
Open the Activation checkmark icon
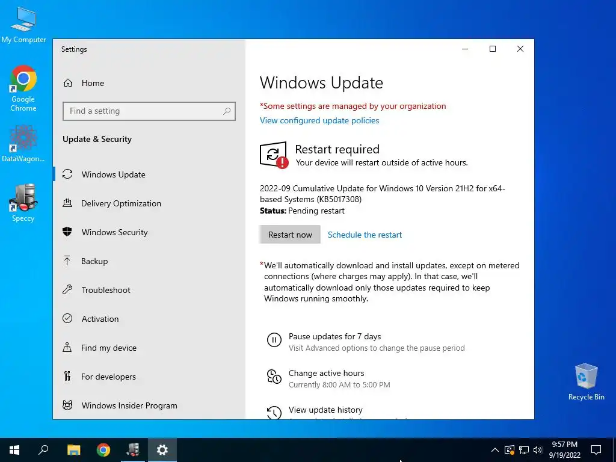[x=67, y=318]
